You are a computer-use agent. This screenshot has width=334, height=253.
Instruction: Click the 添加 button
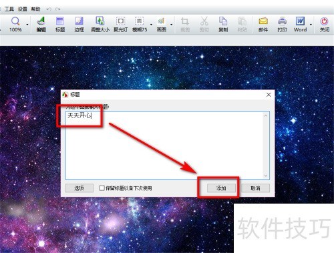pos(221,188)
